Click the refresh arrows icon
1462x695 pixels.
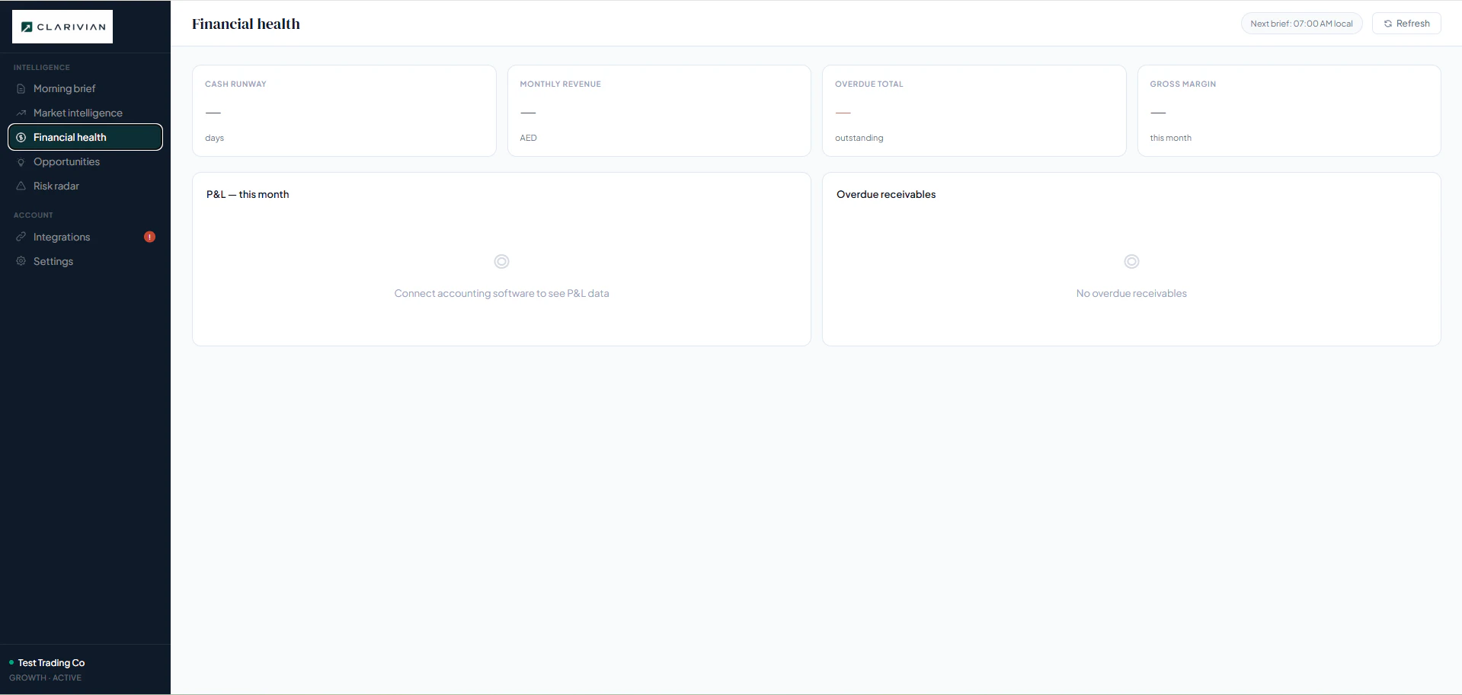pyautogui.click(x=1388, y=24)
